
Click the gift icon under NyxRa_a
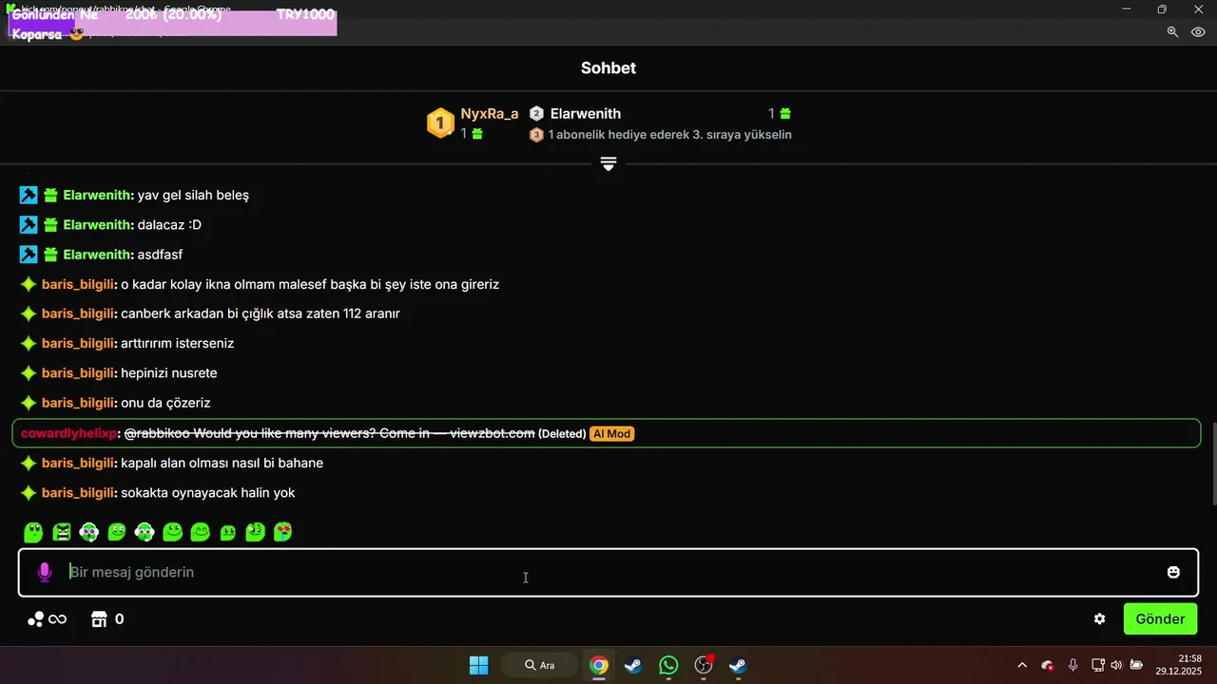click(x=477, y=134)
